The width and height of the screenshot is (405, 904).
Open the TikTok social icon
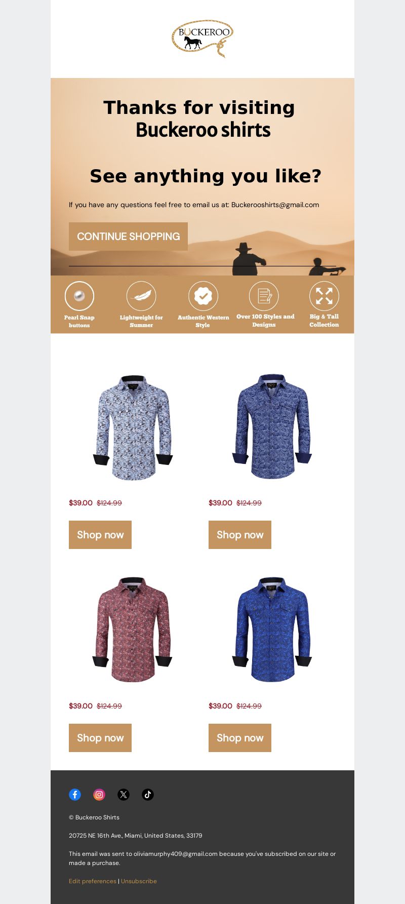click(148, 795)
